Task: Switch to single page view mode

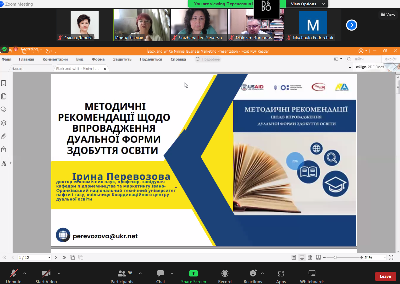Action: click(294, 257)
